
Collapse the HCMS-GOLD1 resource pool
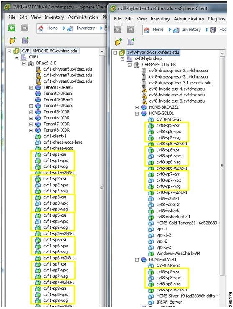(x=137, y=114)
